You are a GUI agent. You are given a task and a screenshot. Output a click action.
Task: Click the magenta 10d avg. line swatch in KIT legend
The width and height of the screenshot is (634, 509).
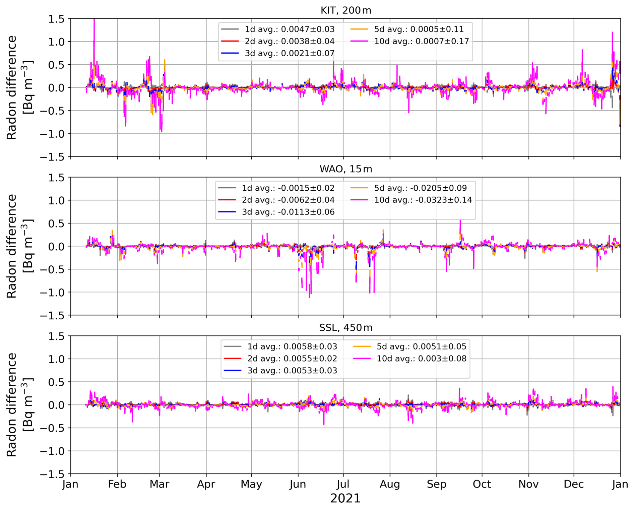point(359,41)
